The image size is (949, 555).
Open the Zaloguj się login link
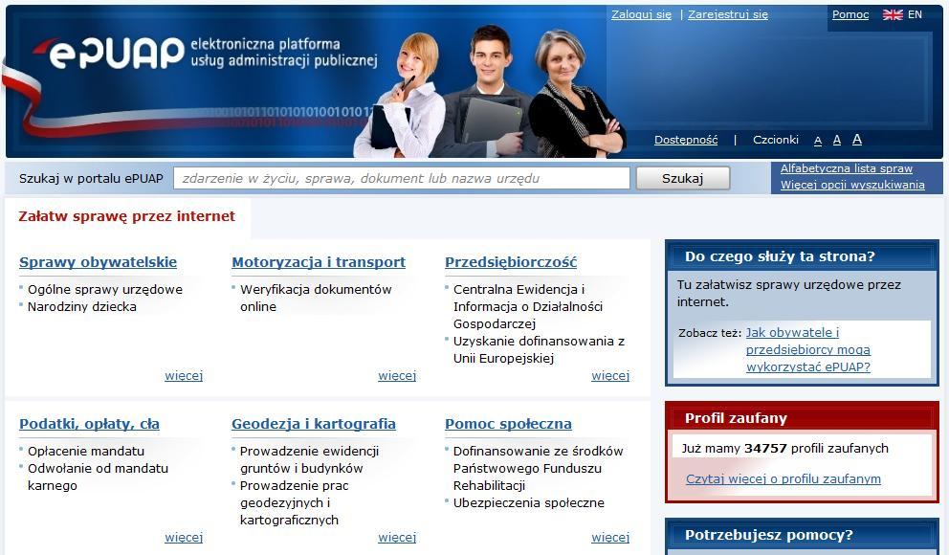641,14
